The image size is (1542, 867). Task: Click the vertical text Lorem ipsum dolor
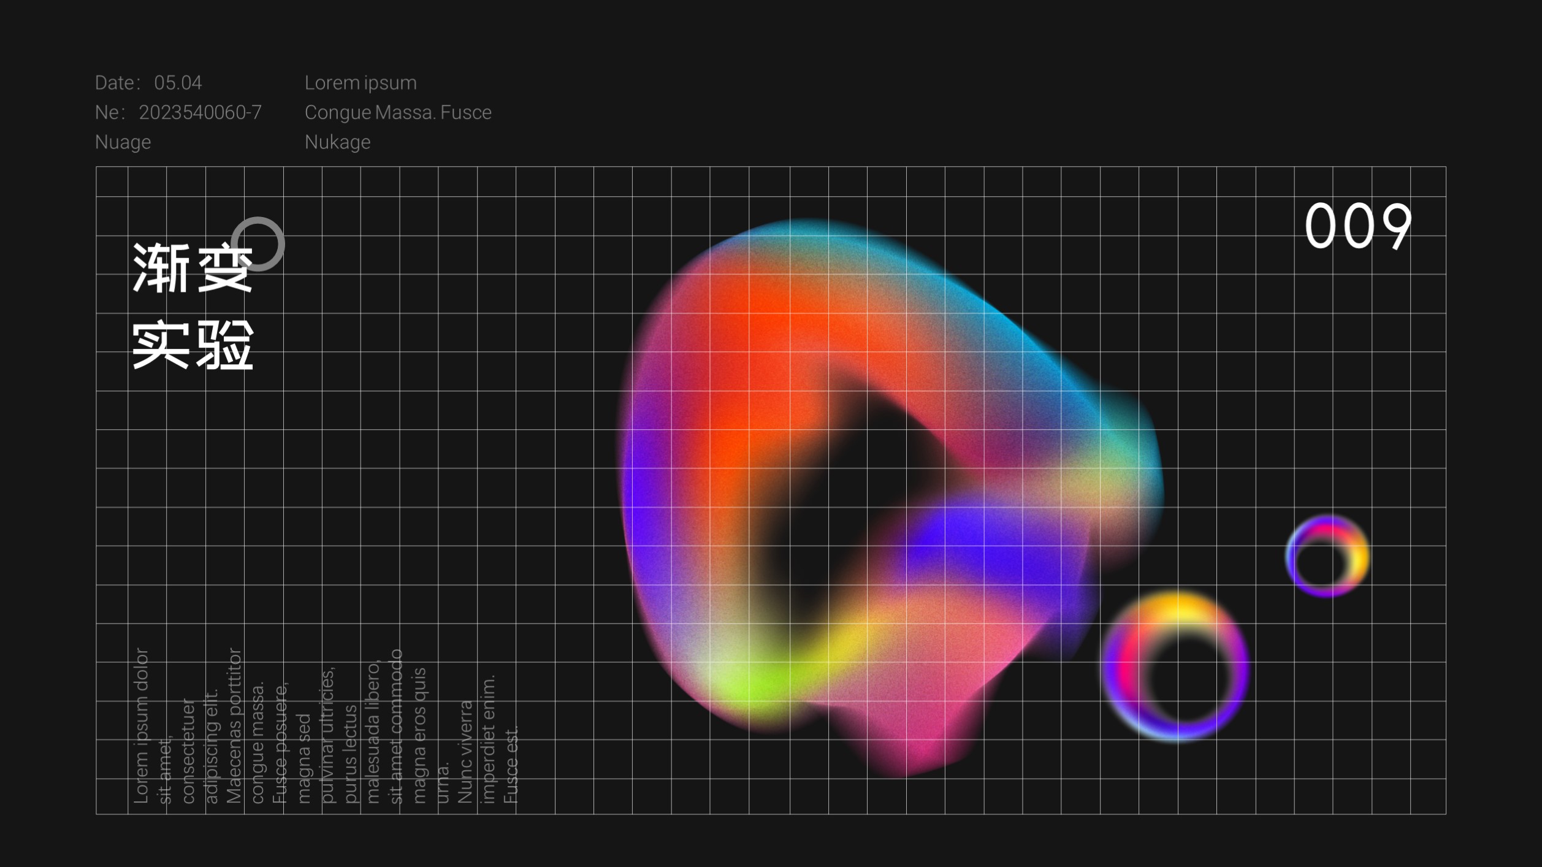[141, 725]
